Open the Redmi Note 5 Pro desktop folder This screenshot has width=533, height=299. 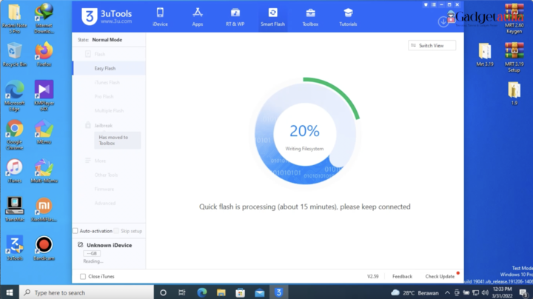tap(15, 18)
